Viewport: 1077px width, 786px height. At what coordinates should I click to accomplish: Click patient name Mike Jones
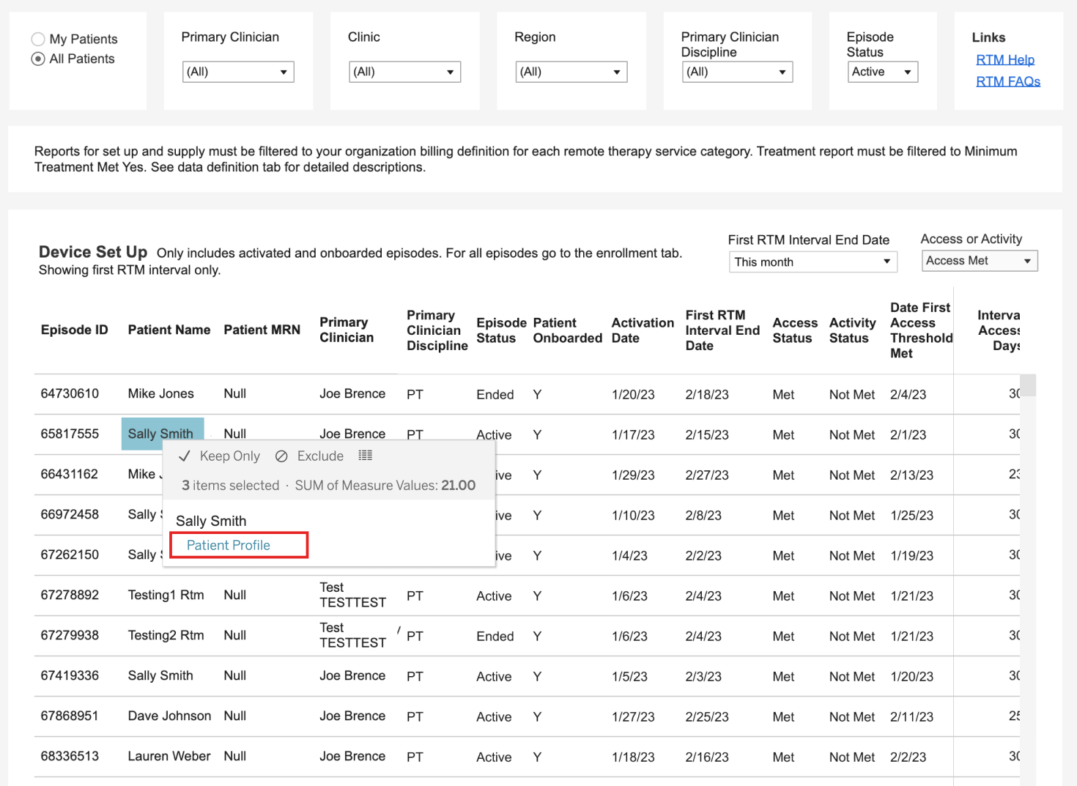pyautogui.click(x=161, y=393)
